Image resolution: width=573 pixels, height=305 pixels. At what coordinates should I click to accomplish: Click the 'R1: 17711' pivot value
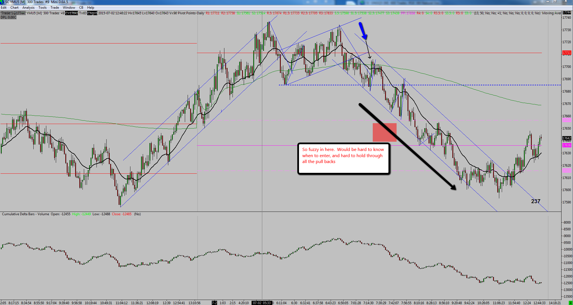pyautogui.click(x=213, y=13)
